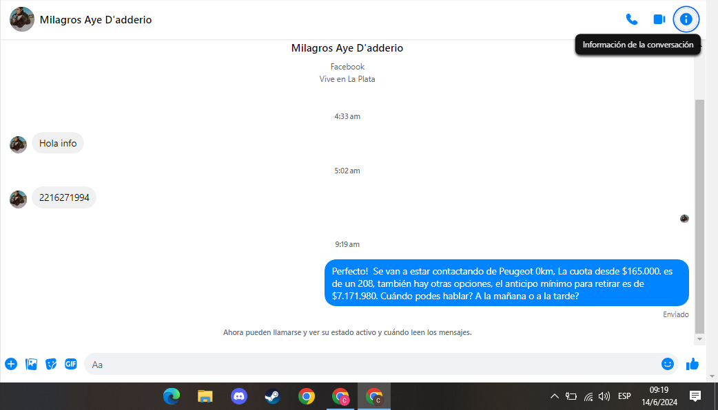
Task: Click the chat scrollbar down arrow
Action: [699, 339]
